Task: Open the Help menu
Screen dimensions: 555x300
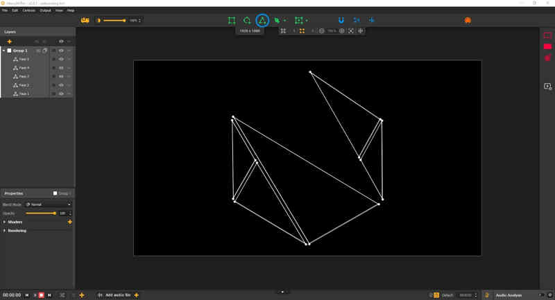Action: [x=71, y=10]
